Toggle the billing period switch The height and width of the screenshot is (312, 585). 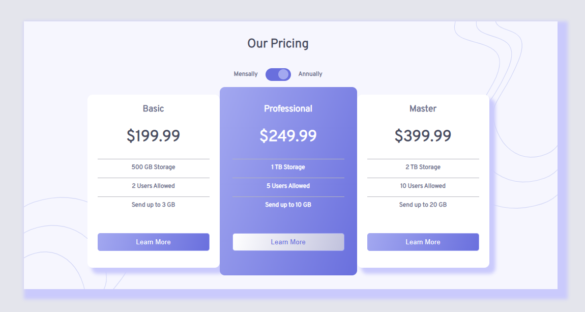coord(278,74)
